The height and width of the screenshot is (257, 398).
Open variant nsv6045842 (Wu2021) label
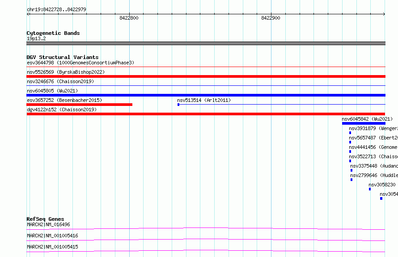coord(367,119)
